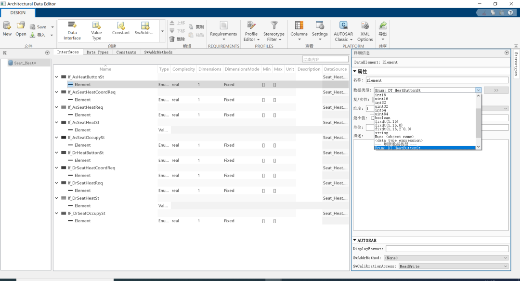Collapse the If_AsHeatButtonSt interface
The image size is (520, 281).
(57, 77)
